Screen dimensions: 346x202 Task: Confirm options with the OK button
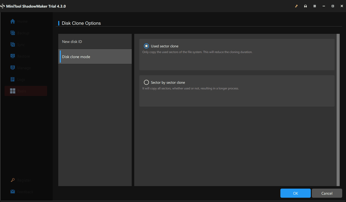(295, 193)
